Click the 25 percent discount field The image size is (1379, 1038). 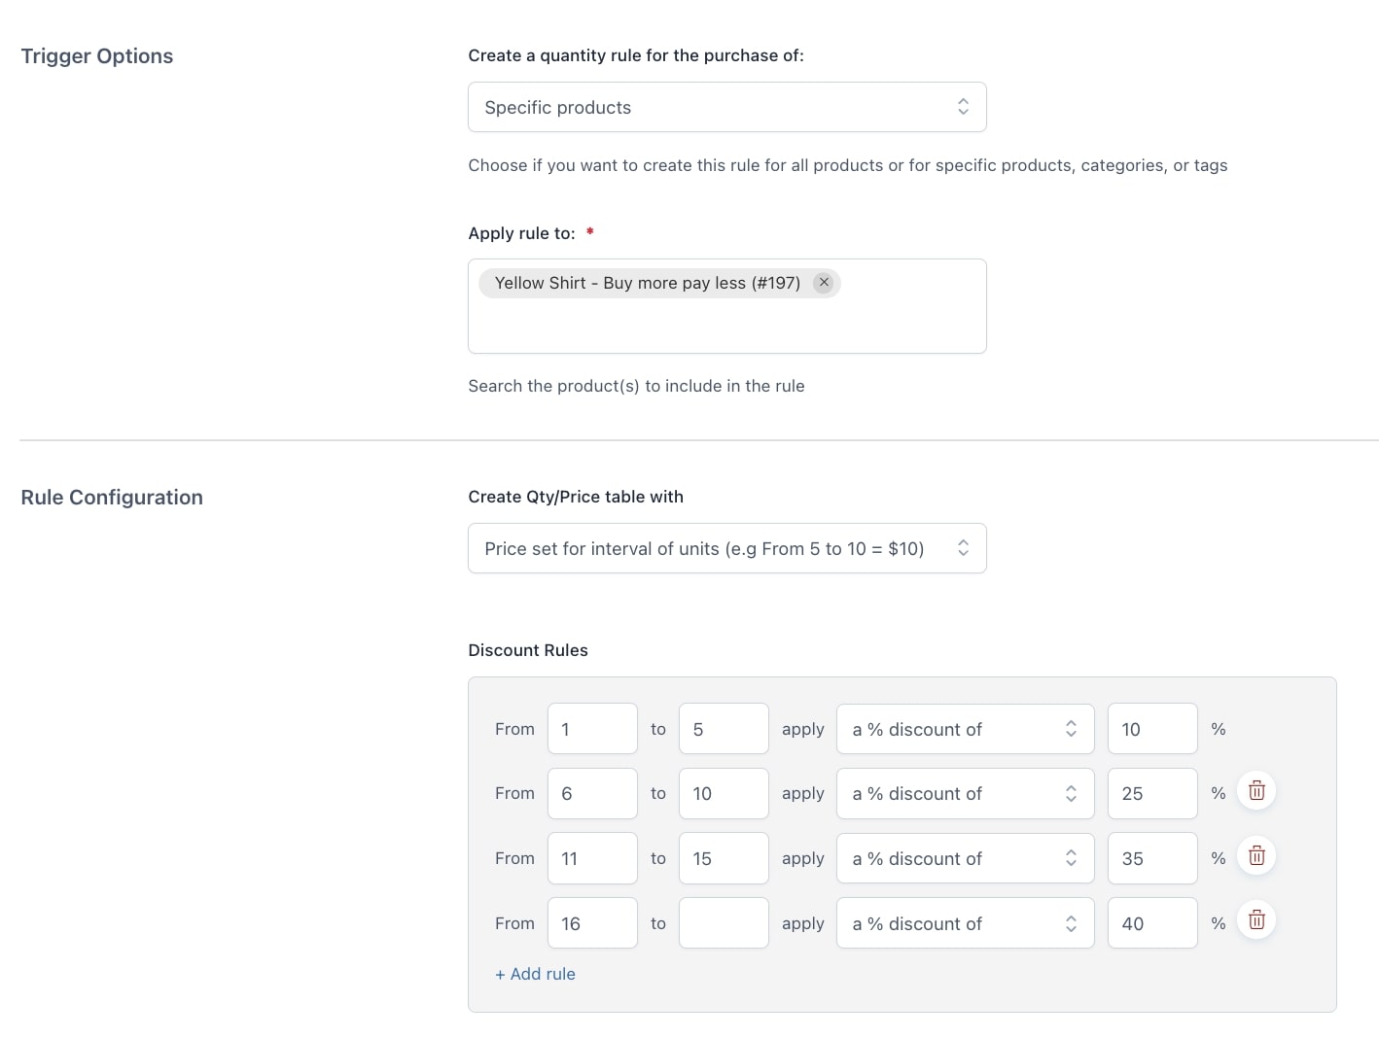(x=1151, y=794)
